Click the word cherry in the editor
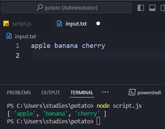Image resolution: width=165 pixels, height=129 pixels. click(94, 46)
